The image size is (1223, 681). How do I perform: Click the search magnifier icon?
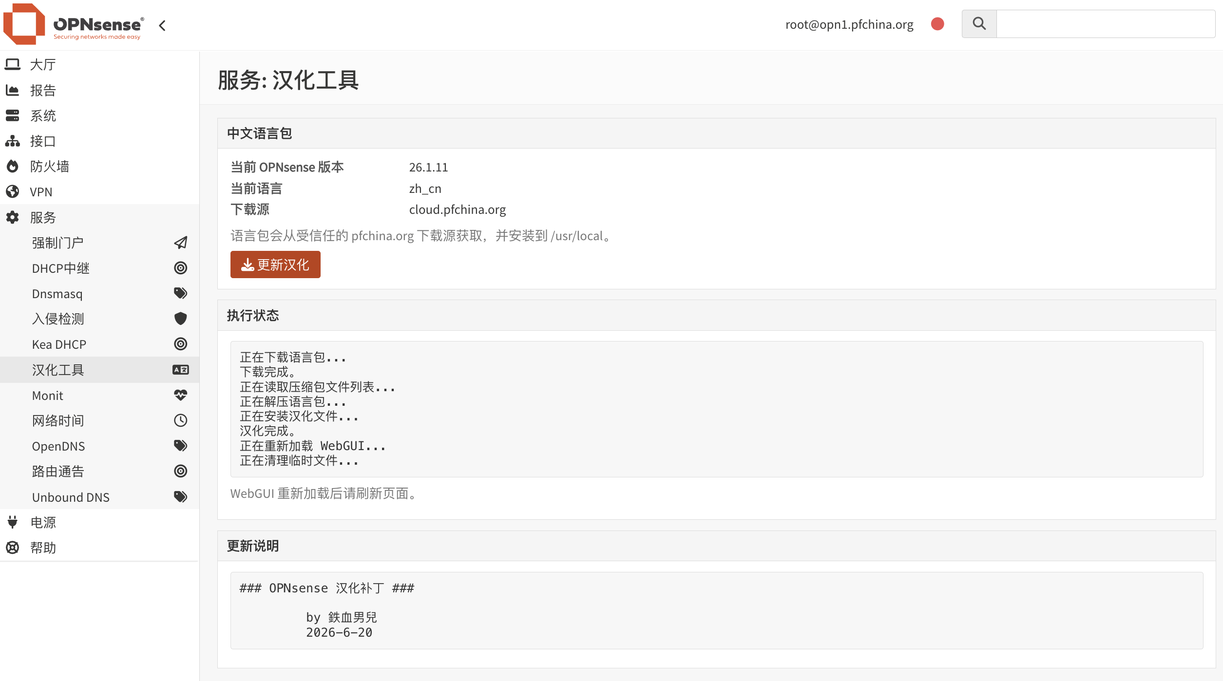click(979, 23)
